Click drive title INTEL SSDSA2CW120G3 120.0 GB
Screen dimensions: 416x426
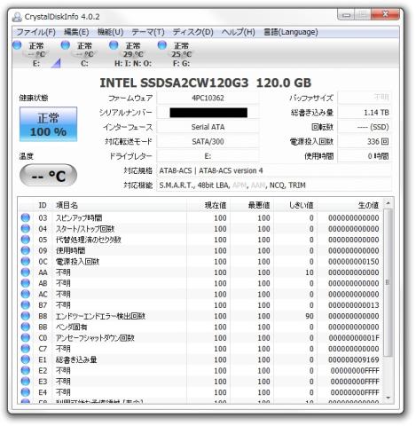point(206,83)
